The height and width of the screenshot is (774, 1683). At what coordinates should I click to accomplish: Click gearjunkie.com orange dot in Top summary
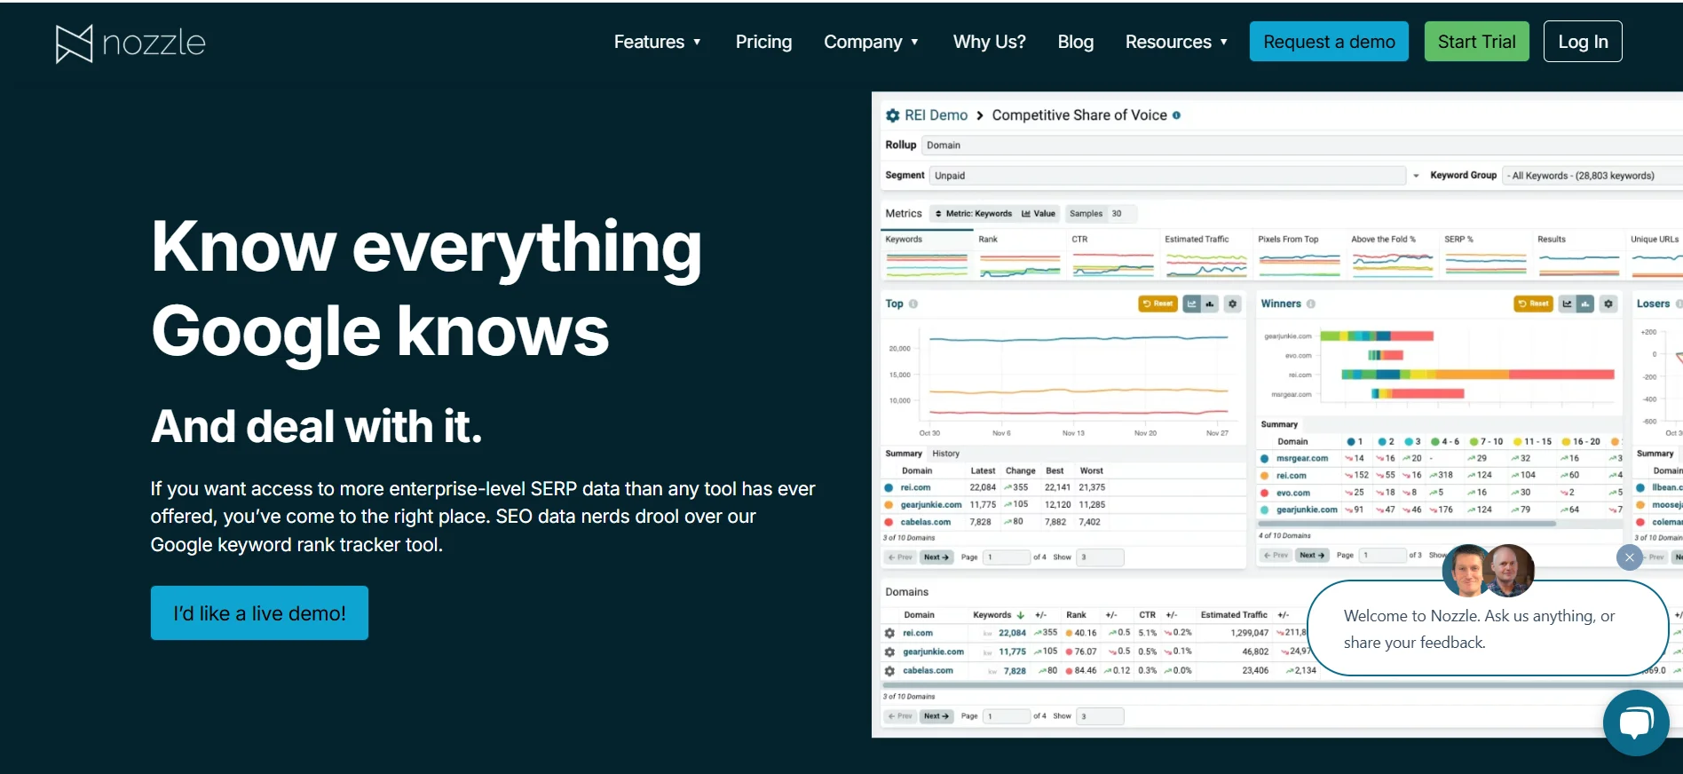click(889, 505)
